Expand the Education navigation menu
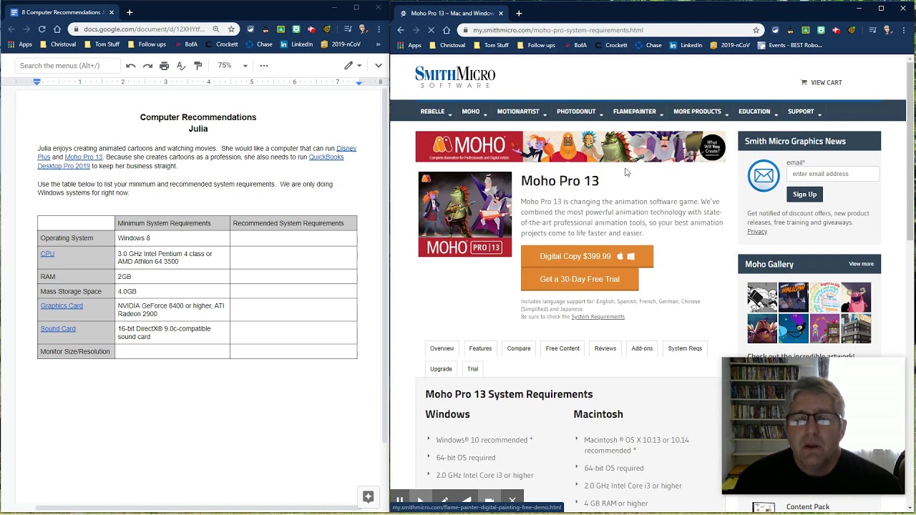Viewport: 916px width, 515px height. point(758,112)
